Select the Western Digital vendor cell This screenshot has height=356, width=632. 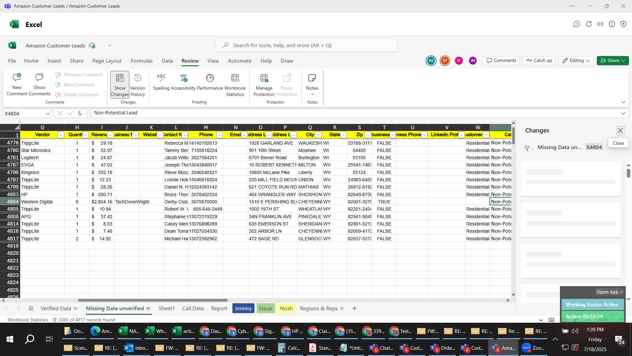(42, 202)
